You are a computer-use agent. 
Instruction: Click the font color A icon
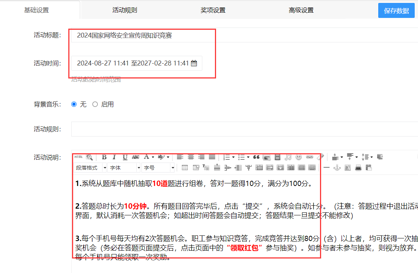[146, 157]
